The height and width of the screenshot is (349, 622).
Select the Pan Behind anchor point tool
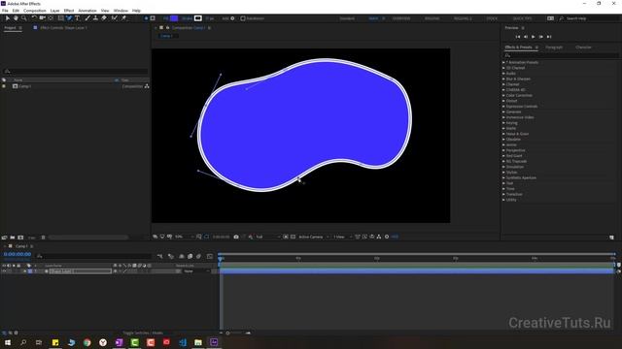(x=51, y=18)
